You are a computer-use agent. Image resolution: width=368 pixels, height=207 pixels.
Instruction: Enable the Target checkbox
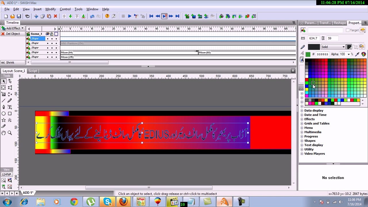(x=348, y=30)
